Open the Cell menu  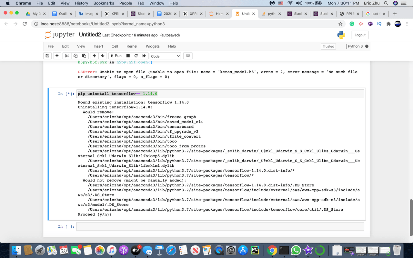(x=115, y=46)
